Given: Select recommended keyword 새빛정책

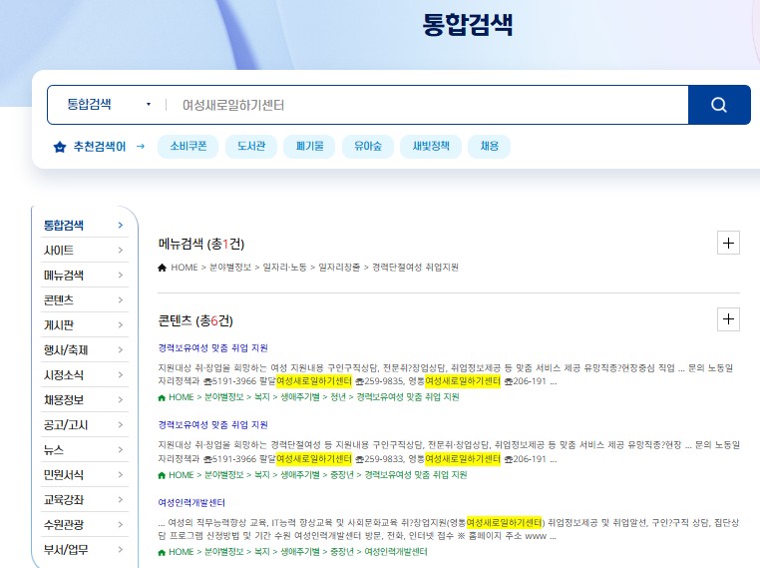Looking at the screenshot, I should point(431,146).
